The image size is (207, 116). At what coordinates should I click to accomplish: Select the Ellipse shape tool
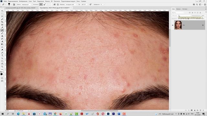(2, 61)
